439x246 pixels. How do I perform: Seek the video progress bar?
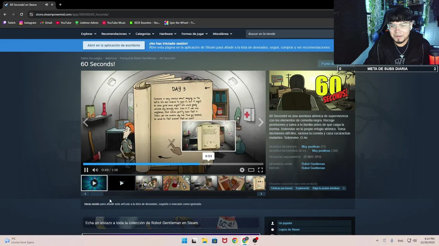(x=173, y=164)
